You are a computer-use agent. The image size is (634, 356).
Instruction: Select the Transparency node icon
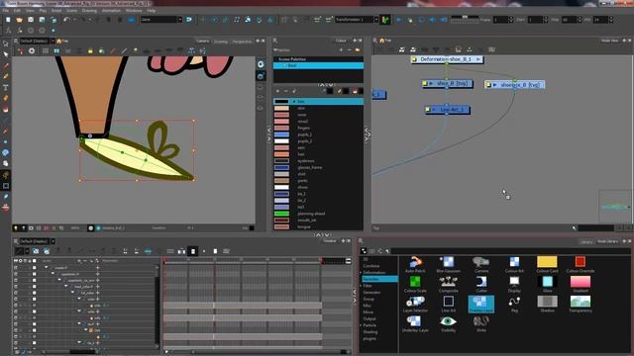click(x=581, y=302)
